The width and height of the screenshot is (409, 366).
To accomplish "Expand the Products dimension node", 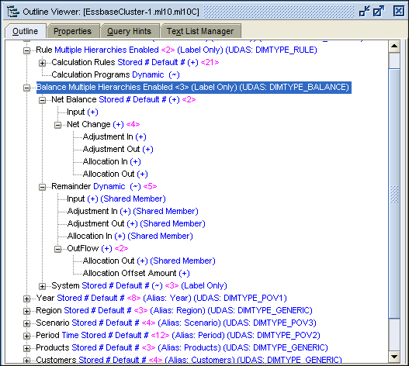I will pyautogui.click(x=26, y=348).
